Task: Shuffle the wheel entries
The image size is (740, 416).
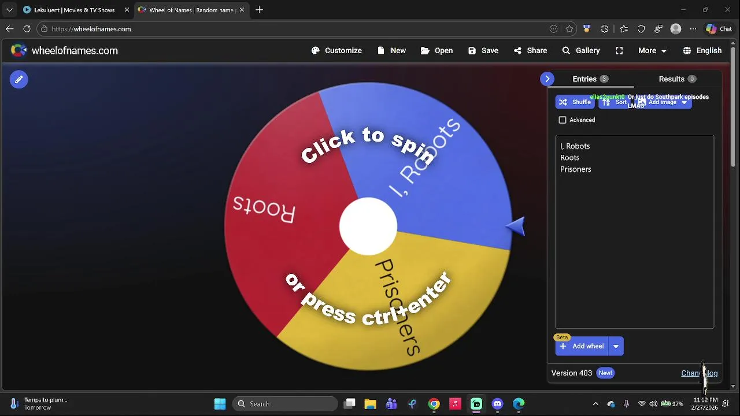Action: (575, 102)
